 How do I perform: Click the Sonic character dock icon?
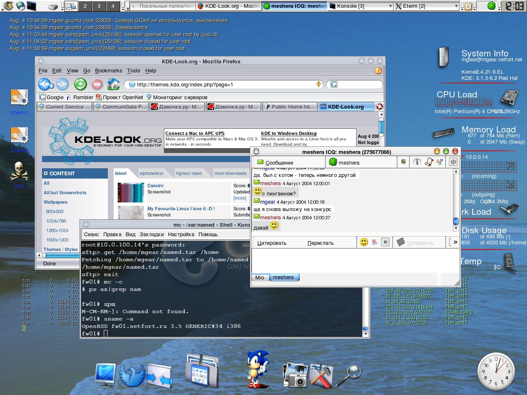tap(257, 368)
